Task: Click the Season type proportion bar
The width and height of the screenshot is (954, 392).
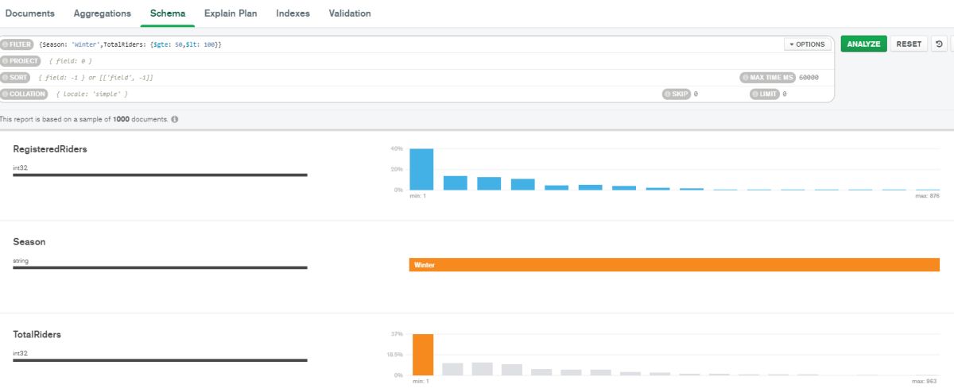Action: pos(160,267)
